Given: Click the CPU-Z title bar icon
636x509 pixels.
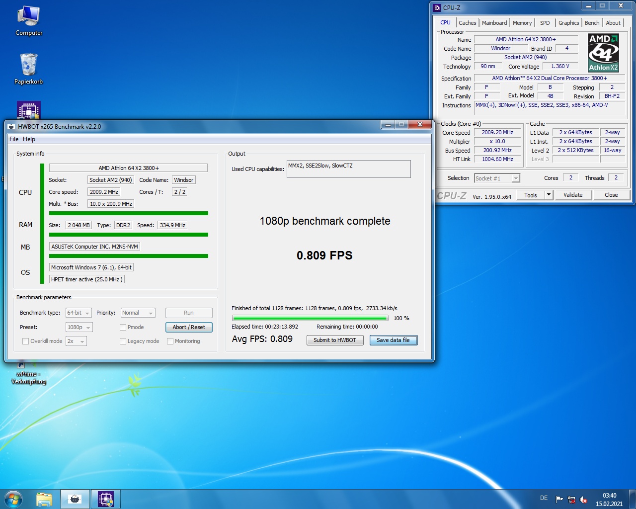Looking at the screenshot, I should pyautogui.click(x=437, y=8).
